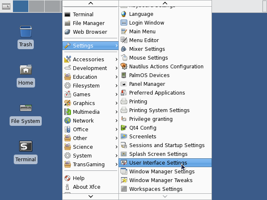The width and height of the screenshot is (267, 200).
Task: Open Window Manager Tweaks
Action: pos(161,180)
